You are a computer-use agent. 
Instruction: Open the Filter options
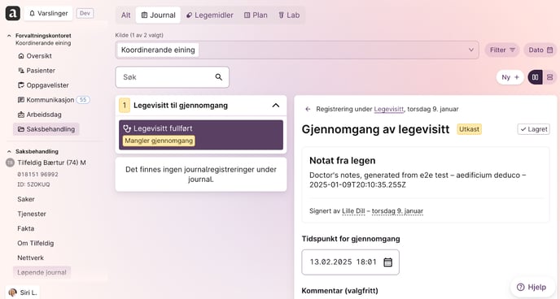tap(502, 50)
